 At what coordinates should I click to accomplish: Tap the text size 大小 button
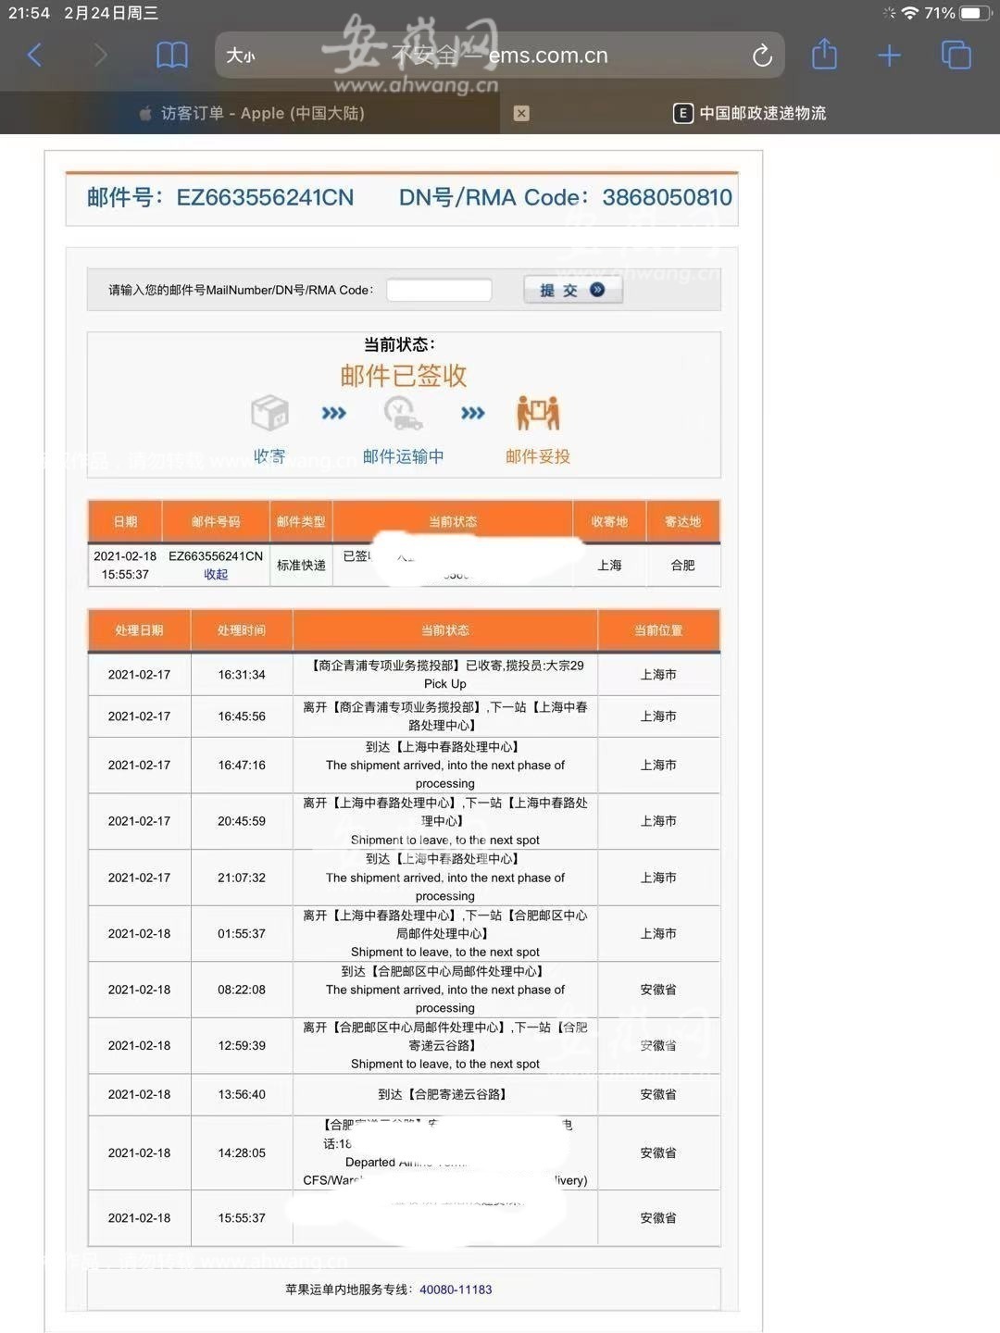(241, 56)
